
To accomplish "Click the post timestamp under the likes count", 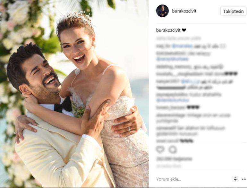I will 169,166.
